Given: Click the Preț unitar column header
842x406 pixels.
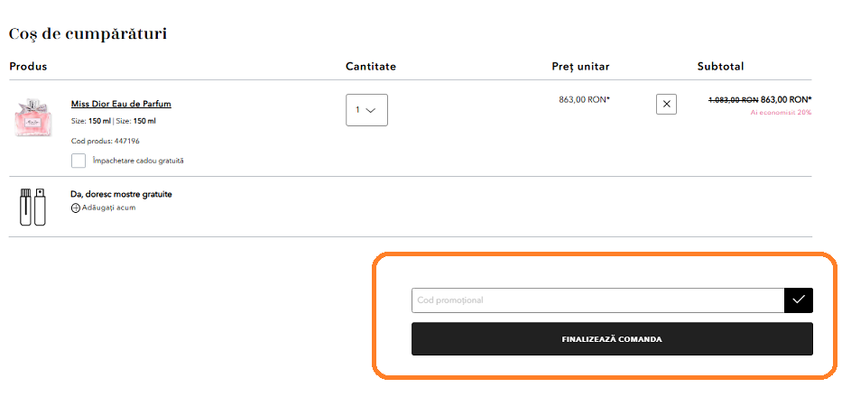Looking at the screenshot, I should (x=580, y=67).
